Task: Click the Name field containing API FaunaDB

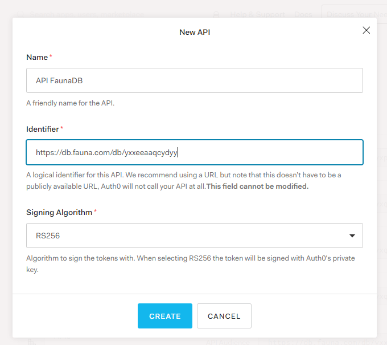Action: 194,80
